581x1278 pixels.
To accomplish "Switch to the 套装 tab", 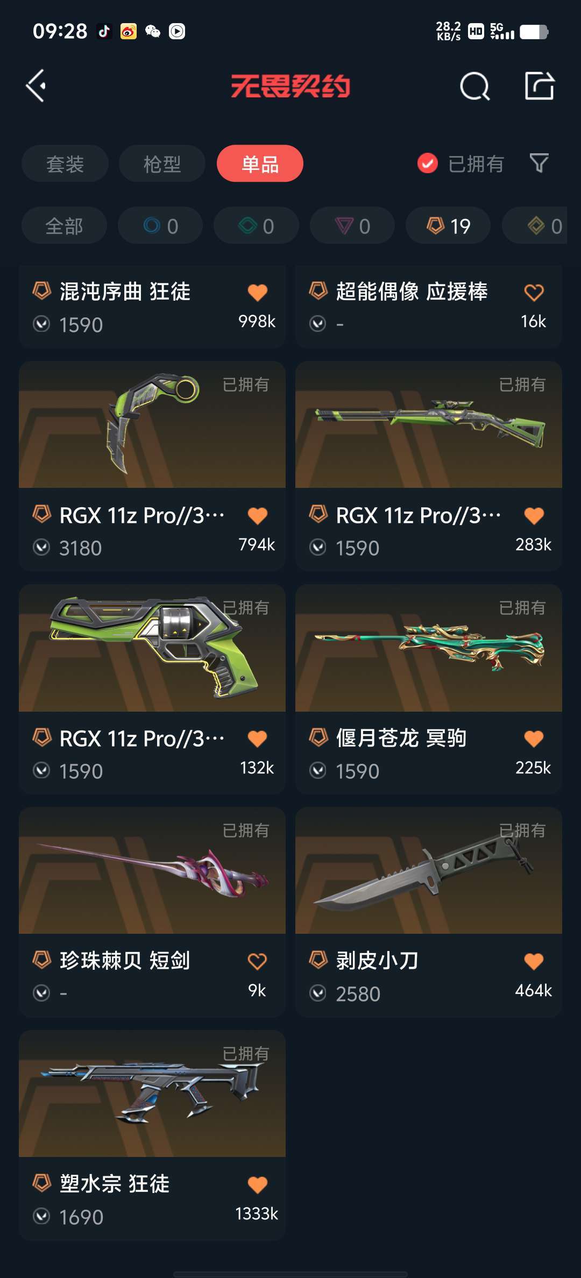I will click(65, 164).
